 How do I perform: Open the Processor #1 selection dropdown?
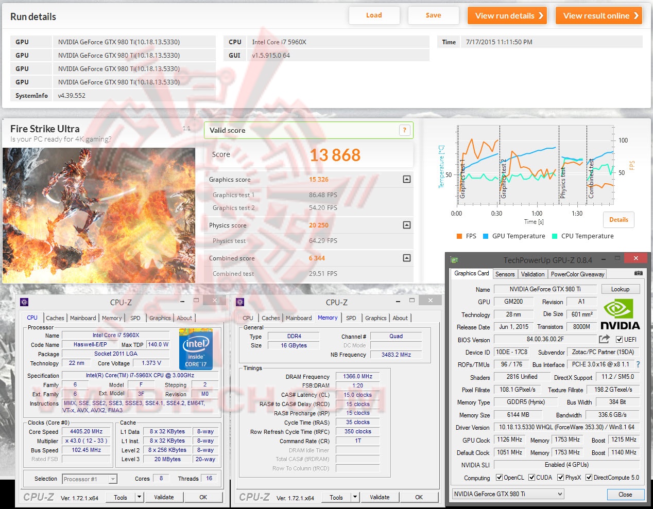90,479
